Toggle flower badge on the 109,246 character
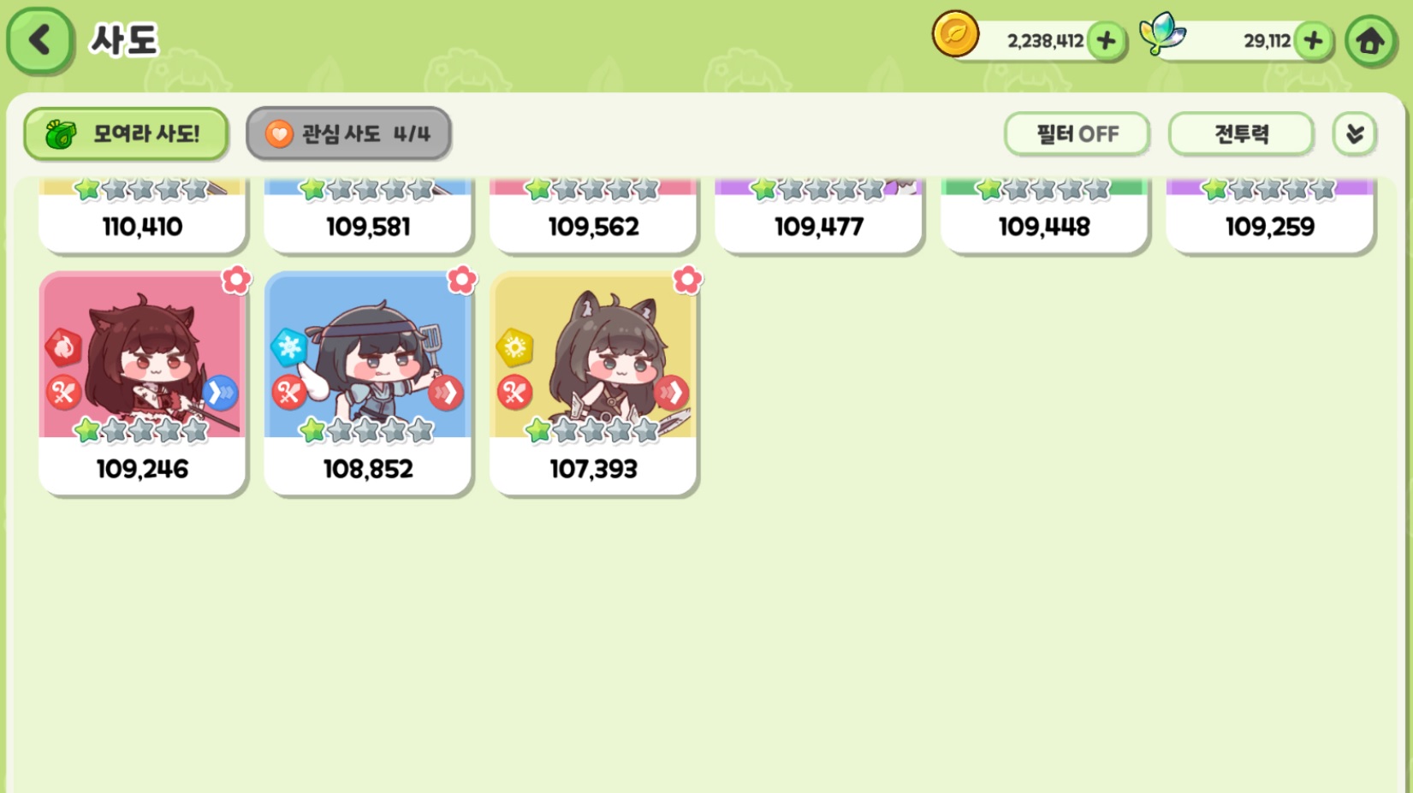 point(236,279)
